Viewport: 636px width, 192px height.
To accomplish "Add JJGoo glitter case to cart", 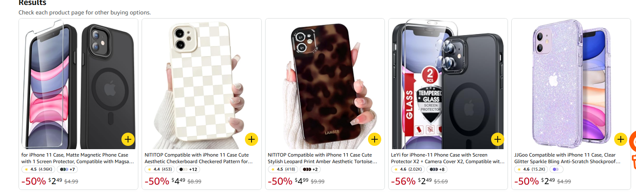I will pyautogui.click(x=620, y=140).
